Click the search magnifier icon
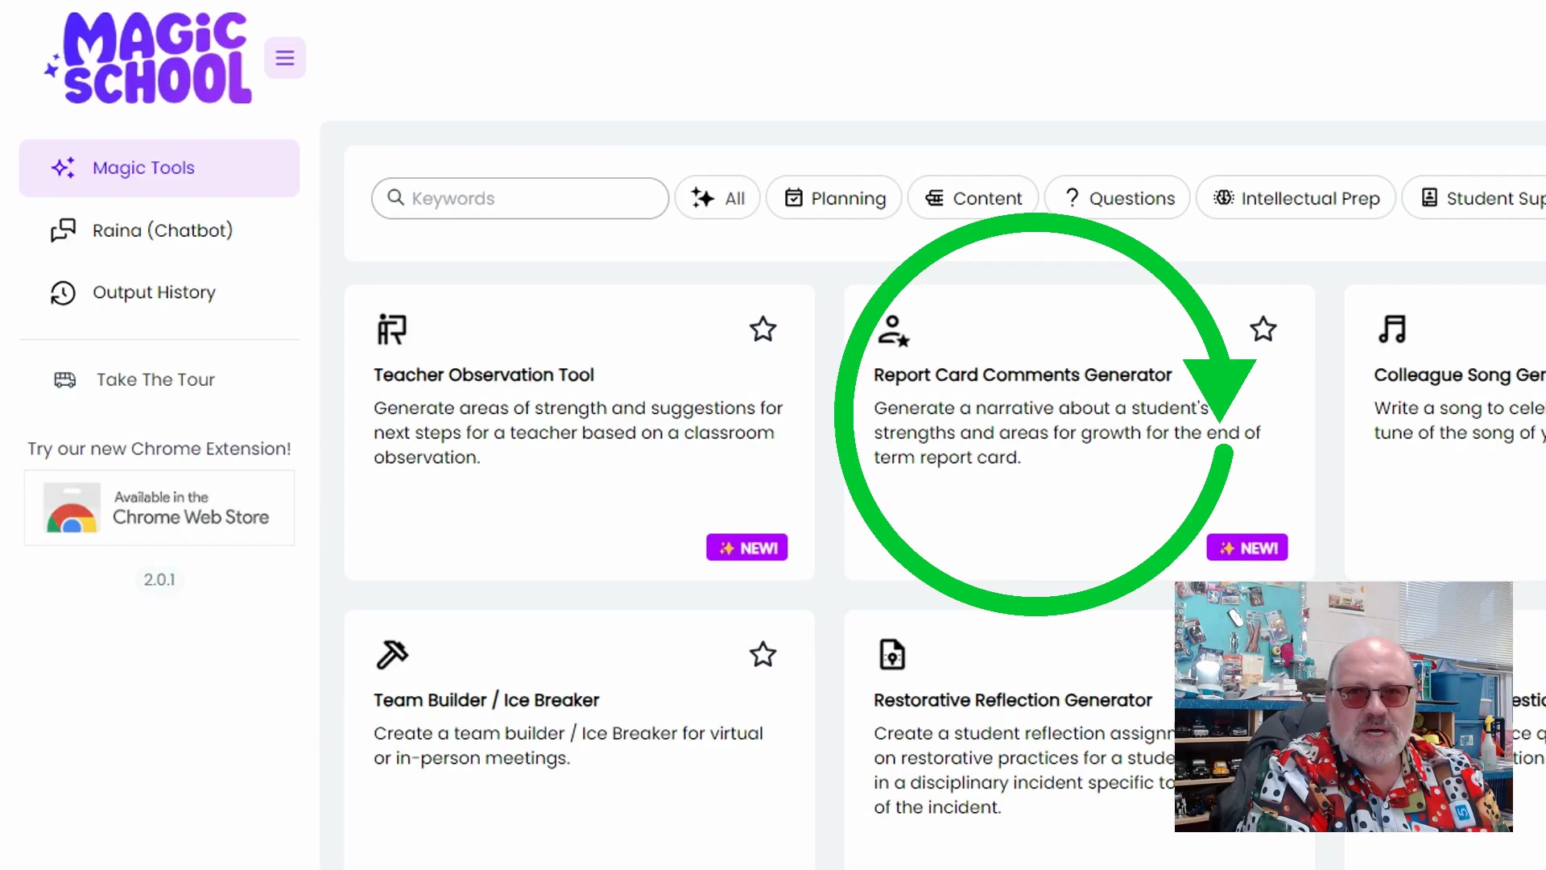1546x870 pixels. (395, 197)
